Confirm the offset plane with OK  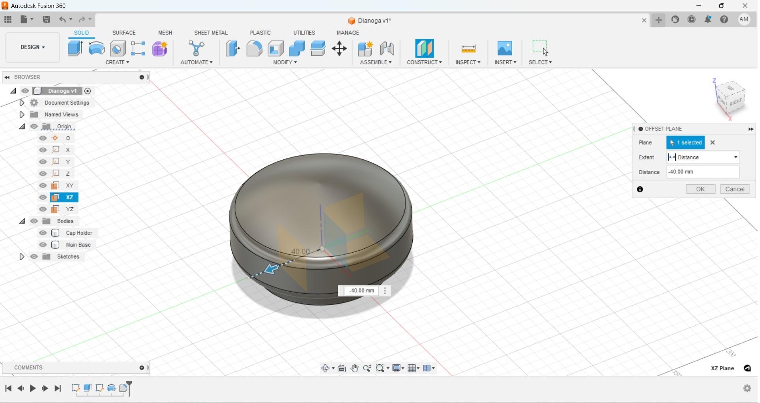(700, 189)
